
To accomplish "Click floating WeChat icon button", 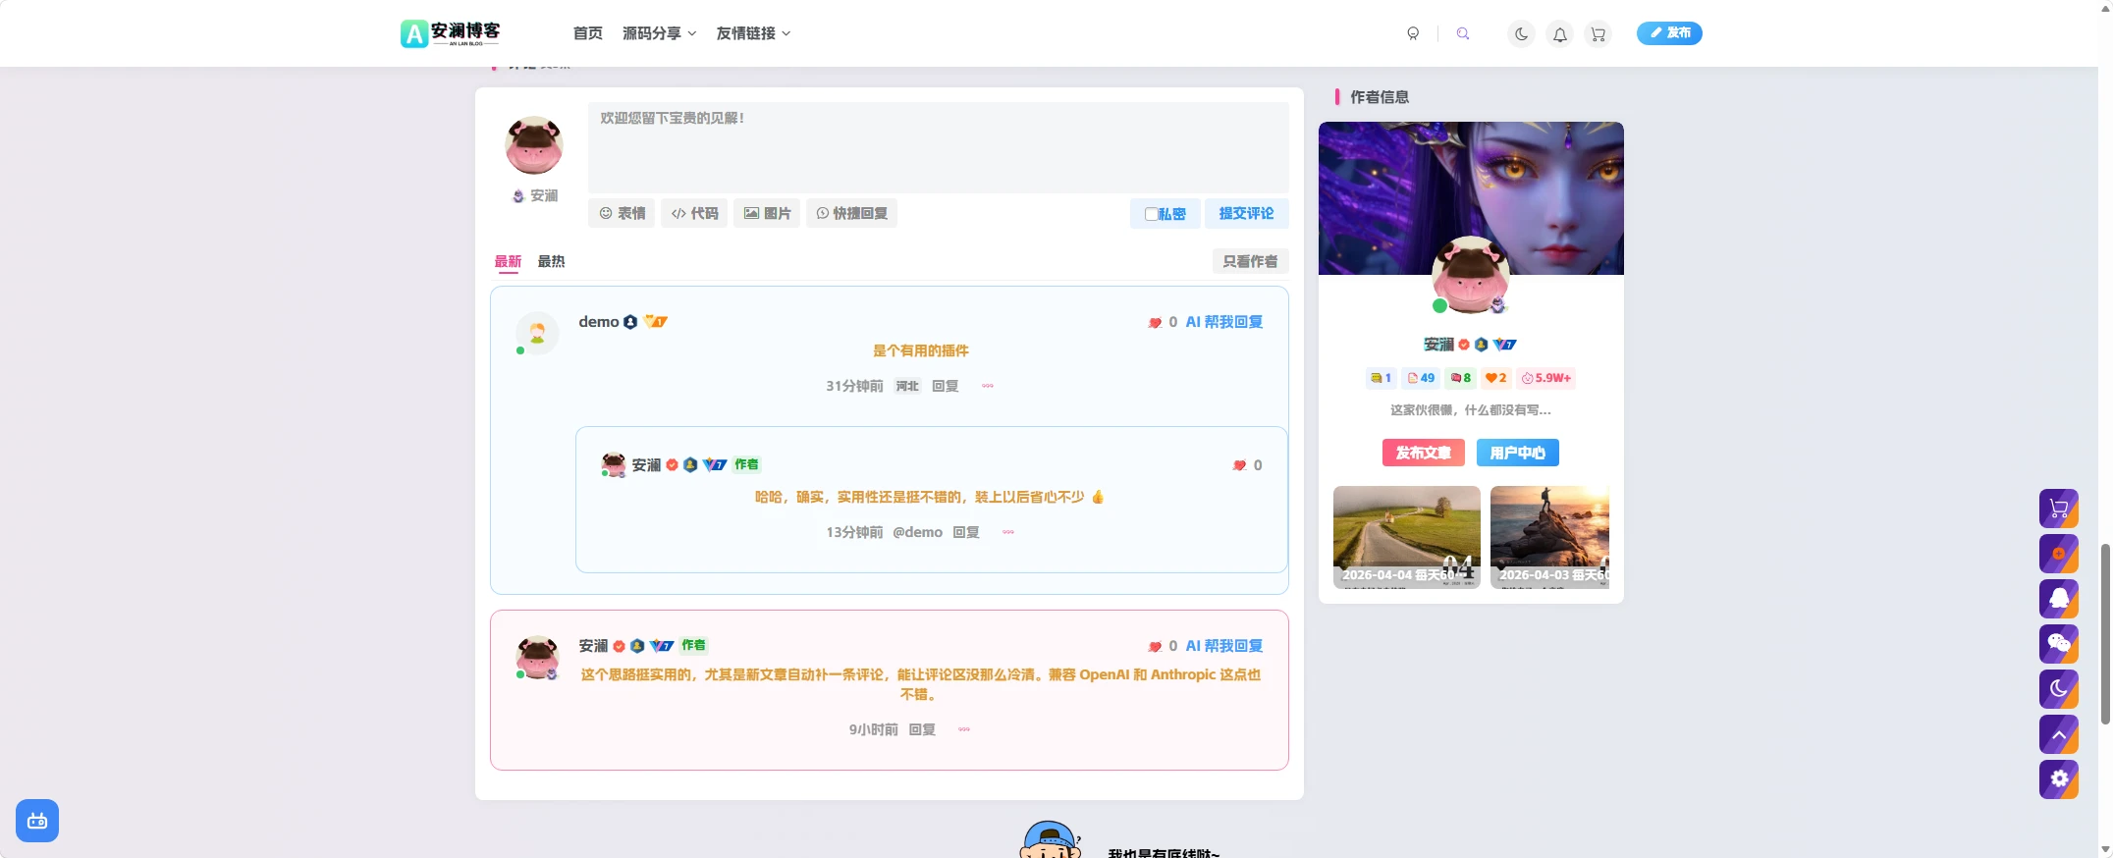I will point(2059,644).
